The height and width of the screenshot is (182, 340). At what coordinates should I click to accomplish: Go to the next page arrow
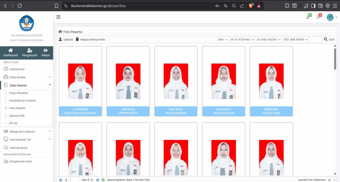[x=92, y=180]
